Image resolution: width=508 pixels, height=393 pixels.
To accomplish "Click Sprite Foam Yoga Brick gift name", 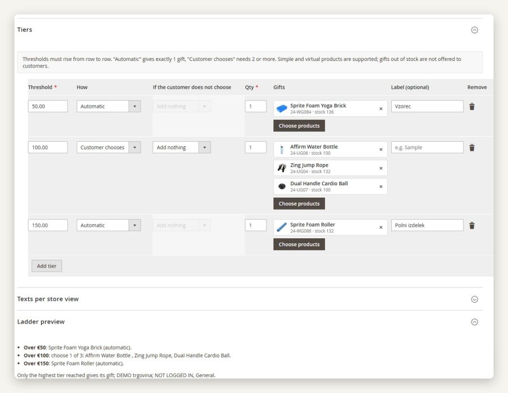I will click(x=318, y=106).
